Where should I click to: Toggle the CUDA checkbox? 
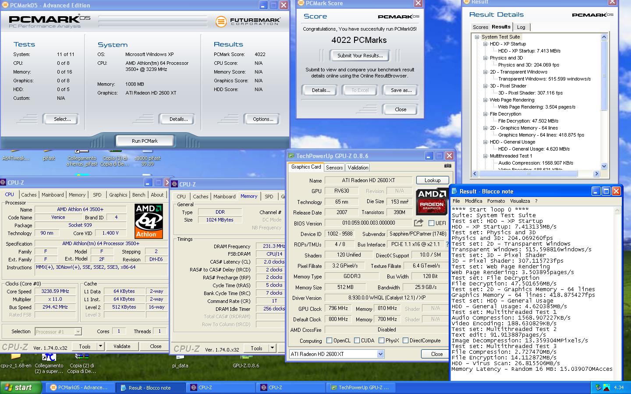(x=357, y=341)
